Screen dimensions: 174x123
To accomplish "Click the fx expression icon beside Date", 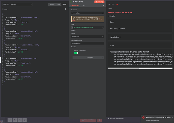I will pyautogui.click(x=72, y=27).
